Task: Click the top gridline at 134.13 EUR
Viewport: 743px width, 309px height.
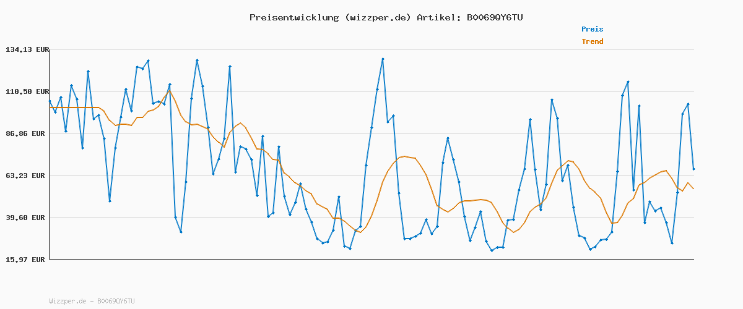Action: pos(371,49)
